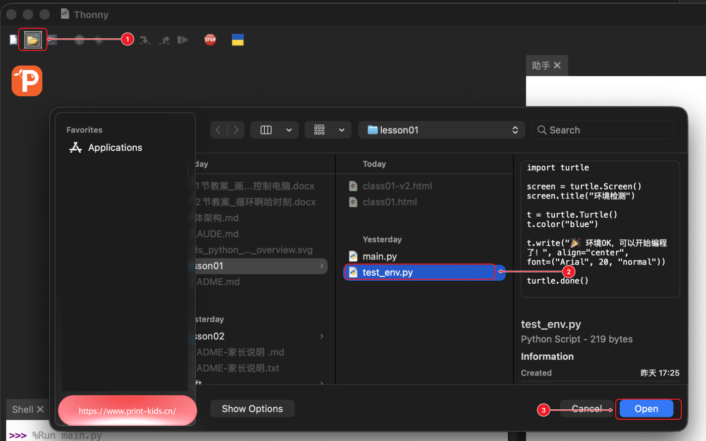Click inside the Search field
Image resolution: width=706 pixels, height=441 pixels.
click(x=603, y=130)
